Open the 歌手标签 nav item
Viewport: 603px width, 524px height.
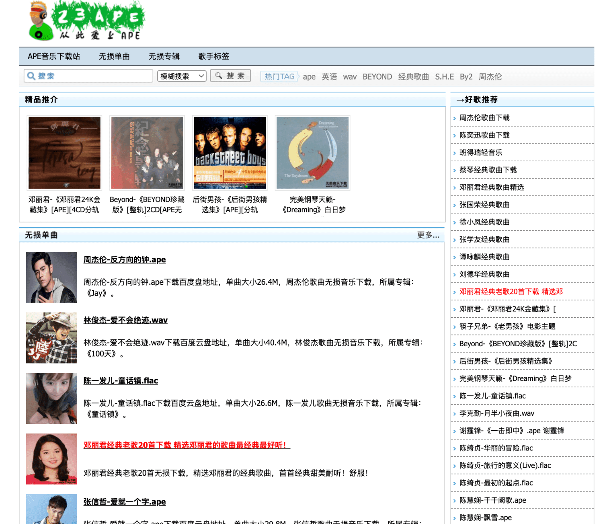(x=214, y=56)
